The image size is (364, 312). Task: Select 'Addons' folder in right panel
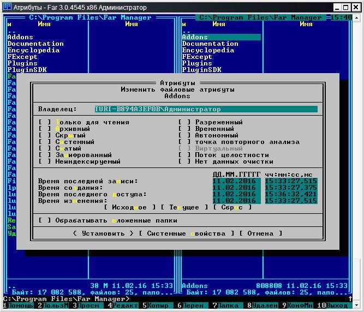221,37
